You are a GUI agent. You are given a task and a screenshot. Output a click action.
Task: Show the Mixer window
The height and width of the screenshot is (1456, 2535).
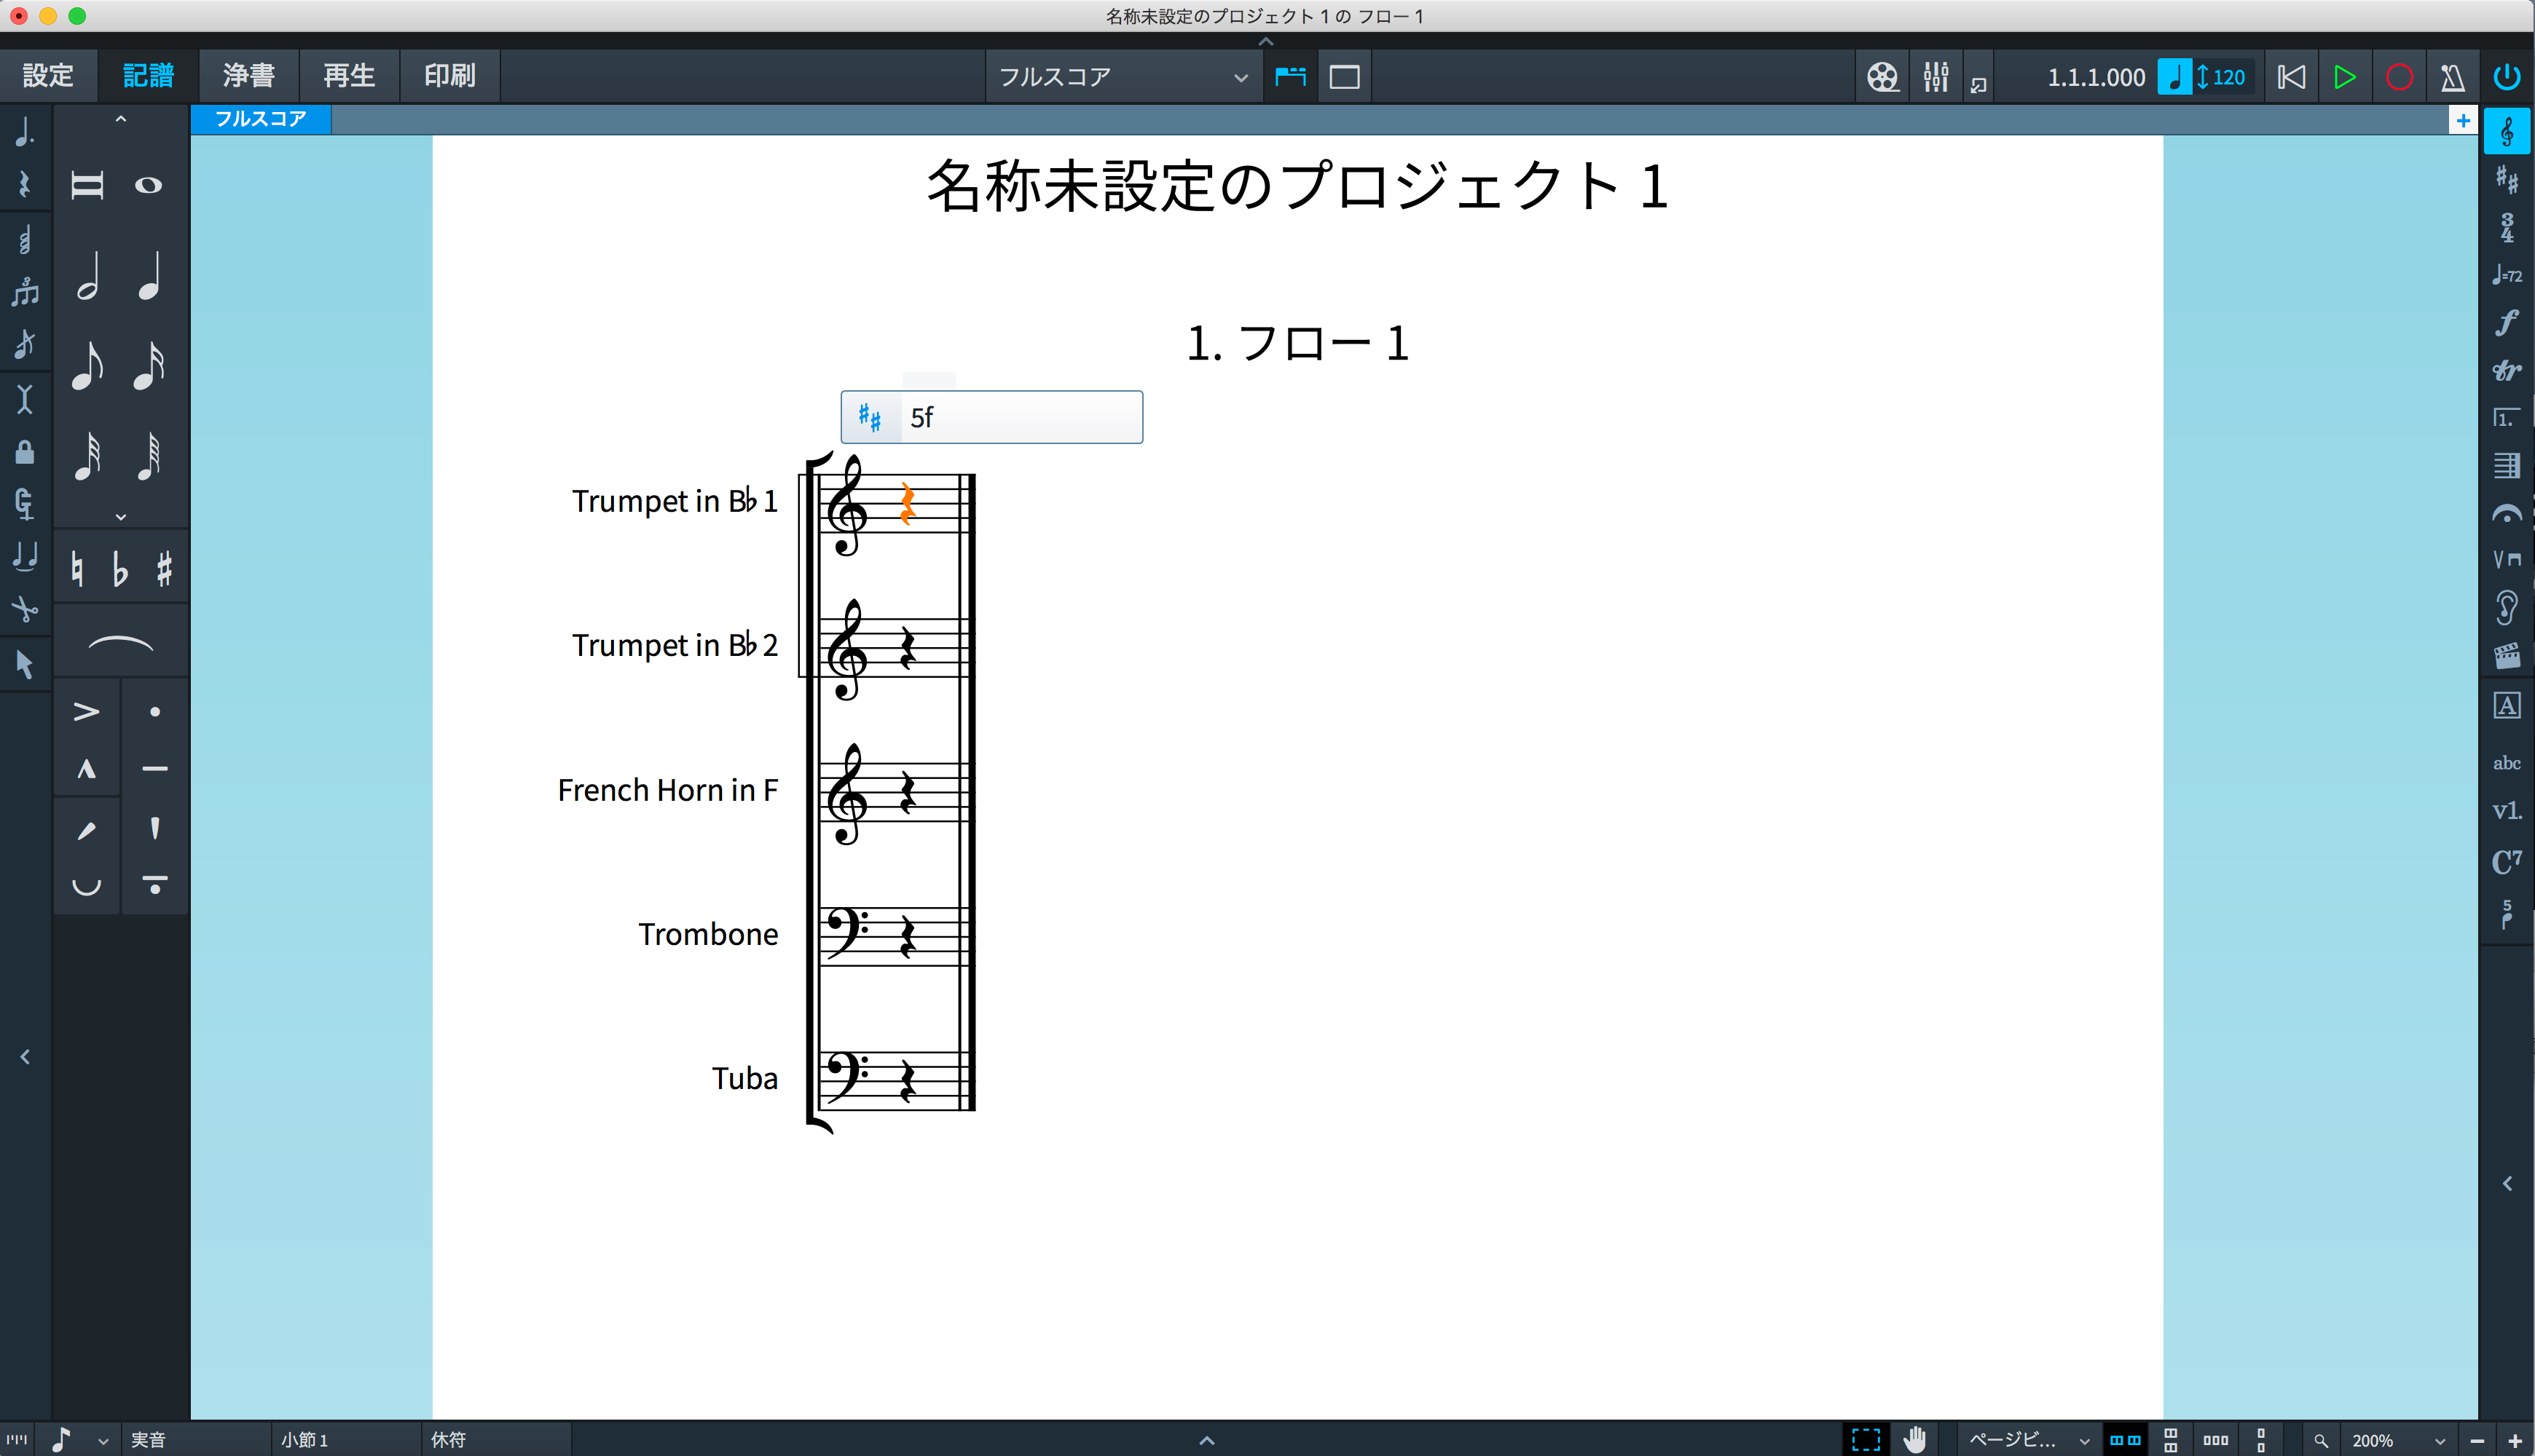coord(1935,77)
